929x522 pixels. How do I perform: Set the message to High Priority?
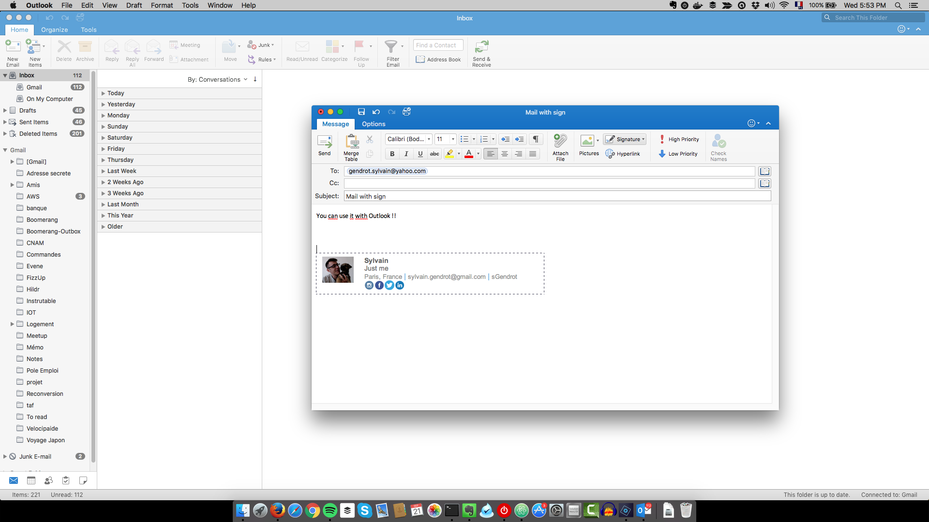[679, 139]
